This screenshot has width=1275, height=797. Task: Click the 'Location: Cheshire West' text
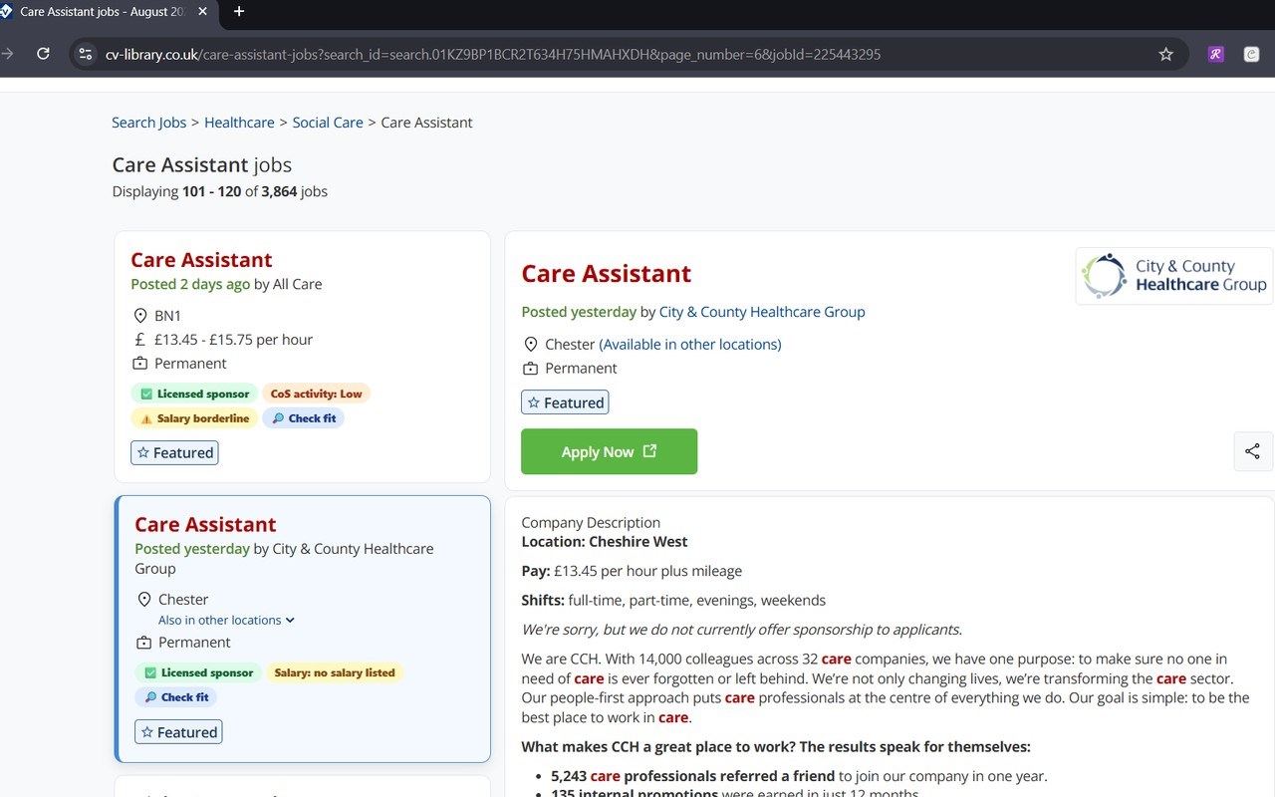(605, 542)
